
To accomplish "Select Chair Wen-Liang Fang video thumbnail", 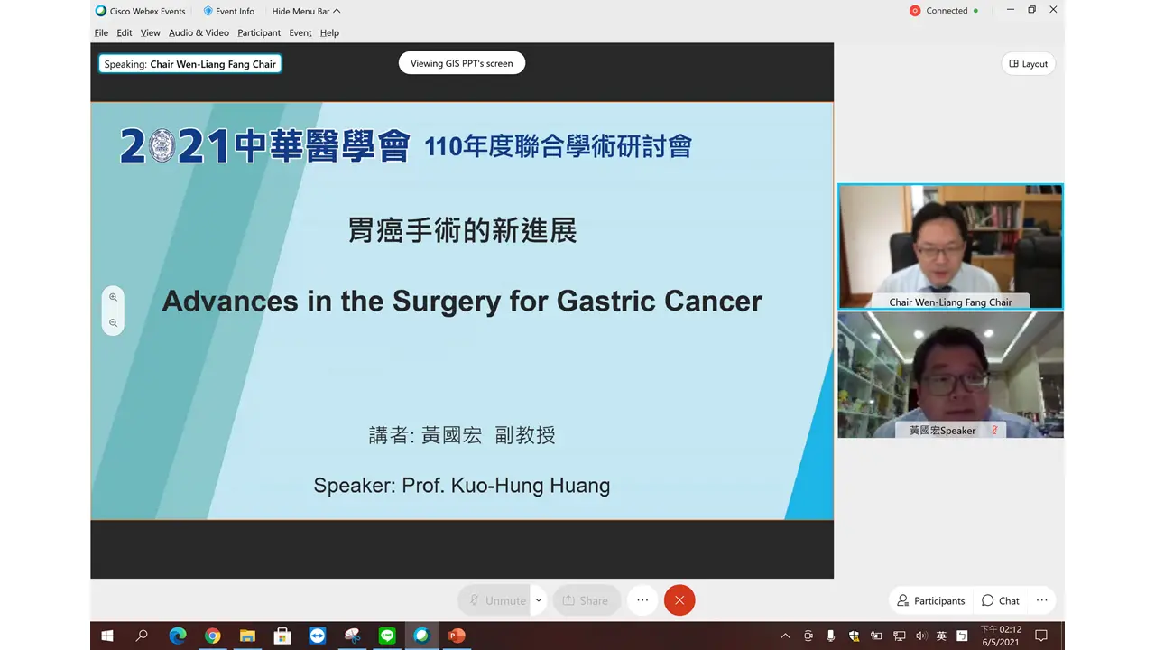I will click(950, 246).
